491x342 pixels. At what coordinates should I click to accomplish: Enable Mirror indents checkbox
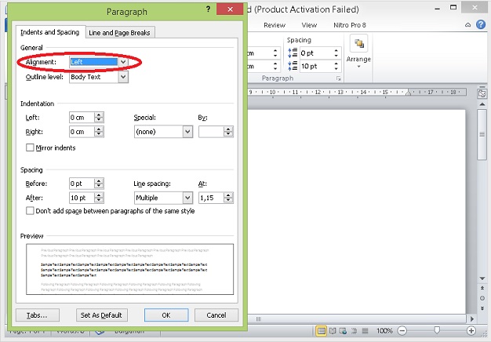pos(30,147)
